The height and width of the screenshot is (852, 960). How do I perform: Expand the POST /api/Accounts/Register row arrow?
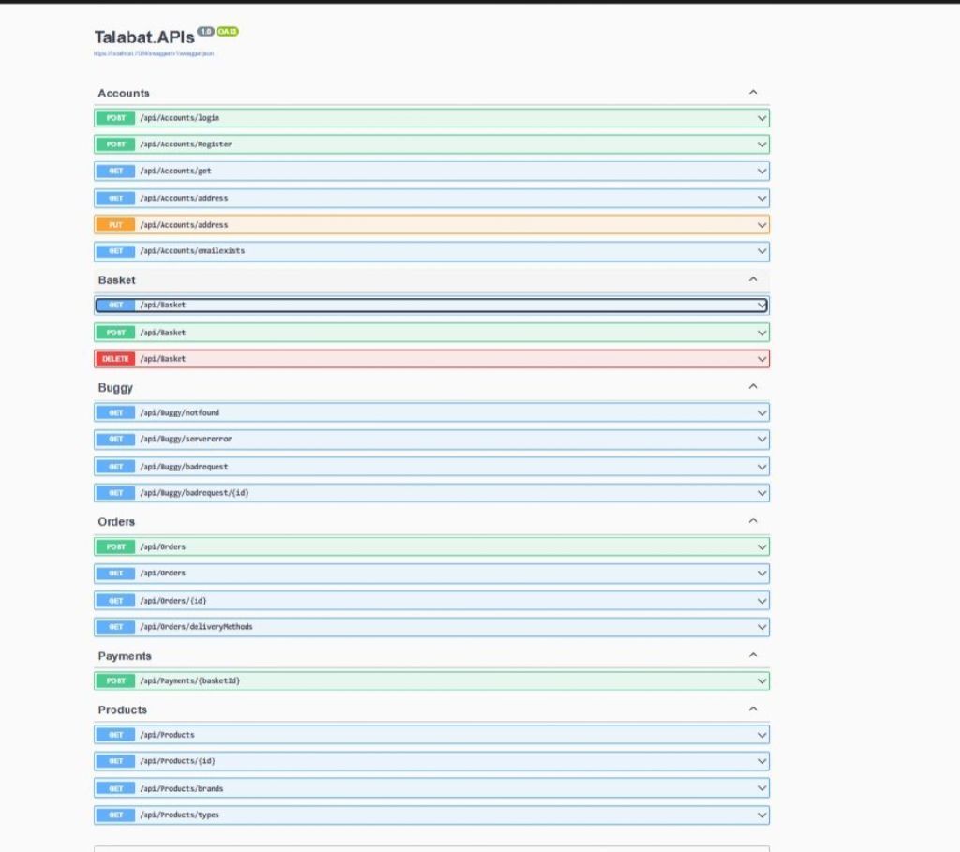[762, 144]
